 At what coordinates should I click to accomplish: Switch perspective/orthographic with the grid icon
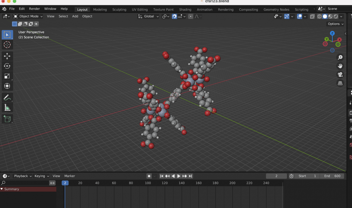(340, 83)
